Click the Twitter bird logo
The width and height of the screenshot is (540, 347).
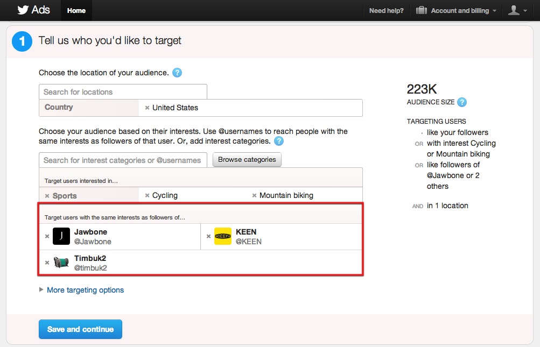click(x=23, y=10)
